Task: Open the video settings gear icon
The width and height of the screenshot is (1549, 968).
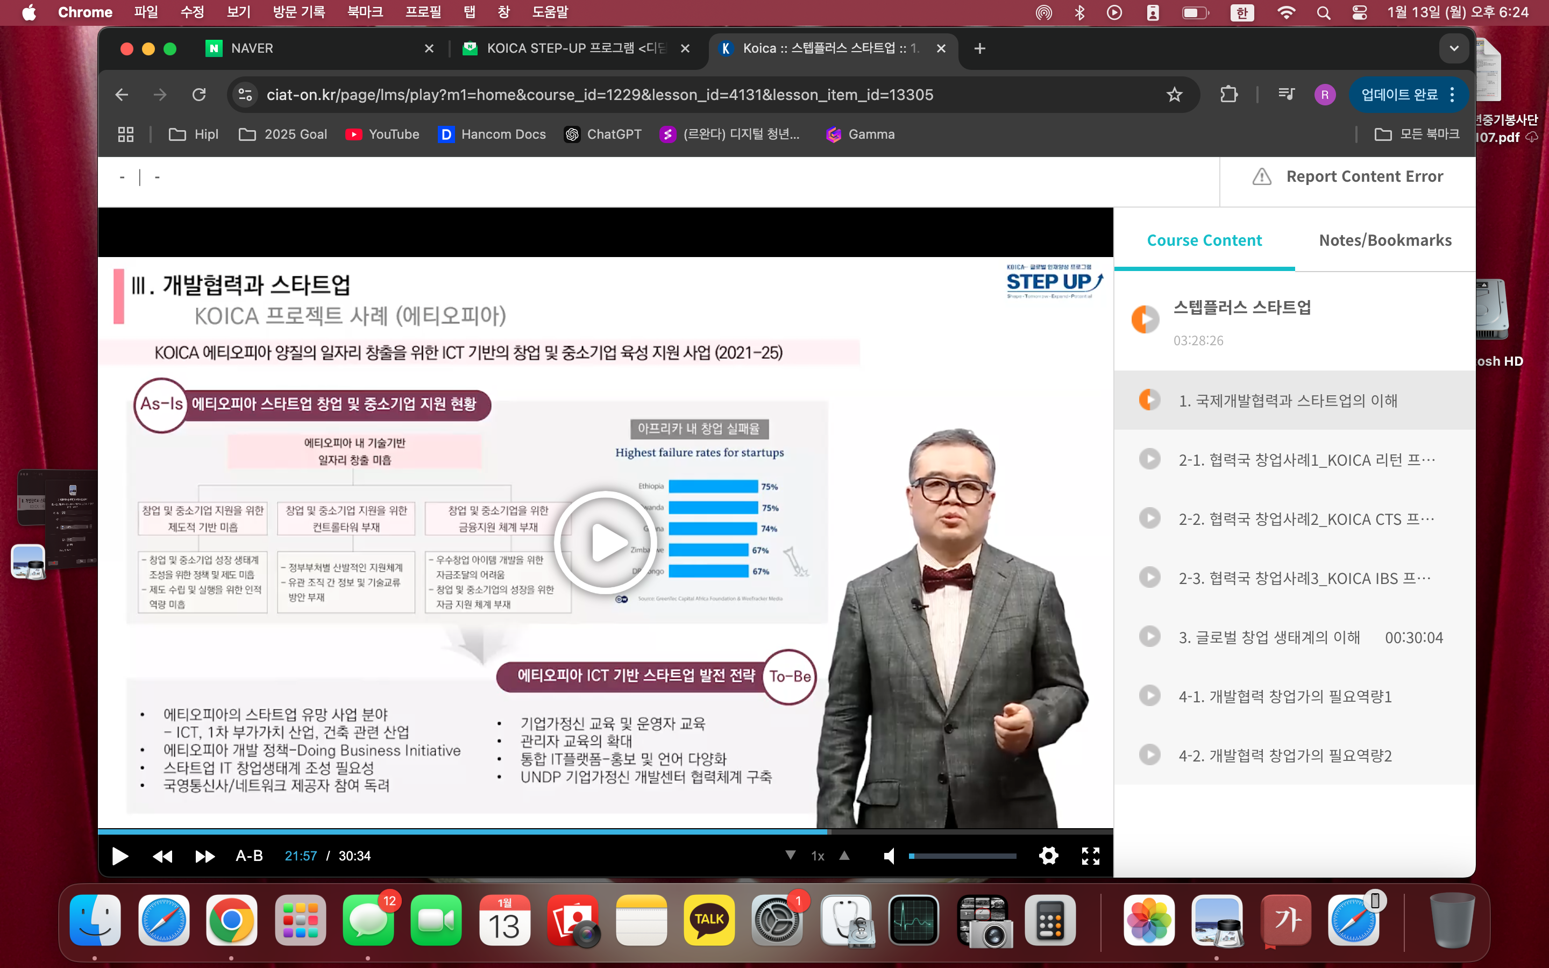Action: click(x=1048, y=856)
